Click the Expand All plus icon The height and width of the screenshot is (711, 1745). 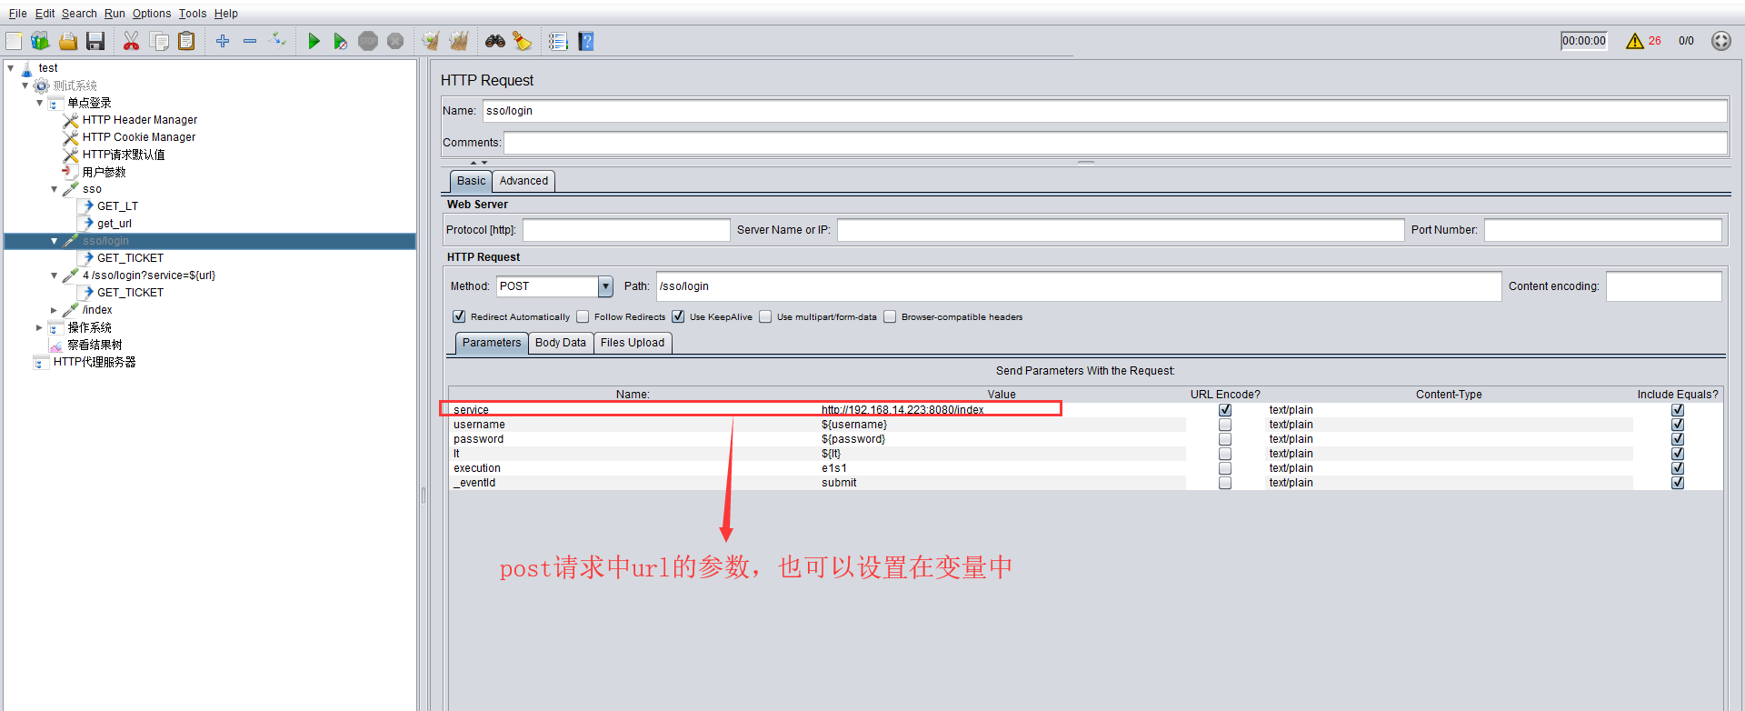(223, 41)
